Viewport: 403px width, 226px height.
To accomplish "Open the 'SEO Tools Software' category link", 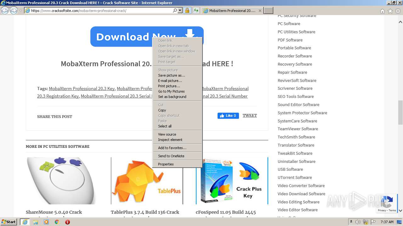I will pos(296,96).
